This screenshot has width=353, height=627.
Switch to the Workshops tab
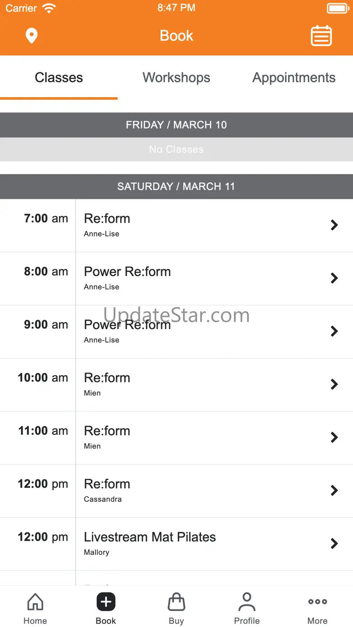176,78
